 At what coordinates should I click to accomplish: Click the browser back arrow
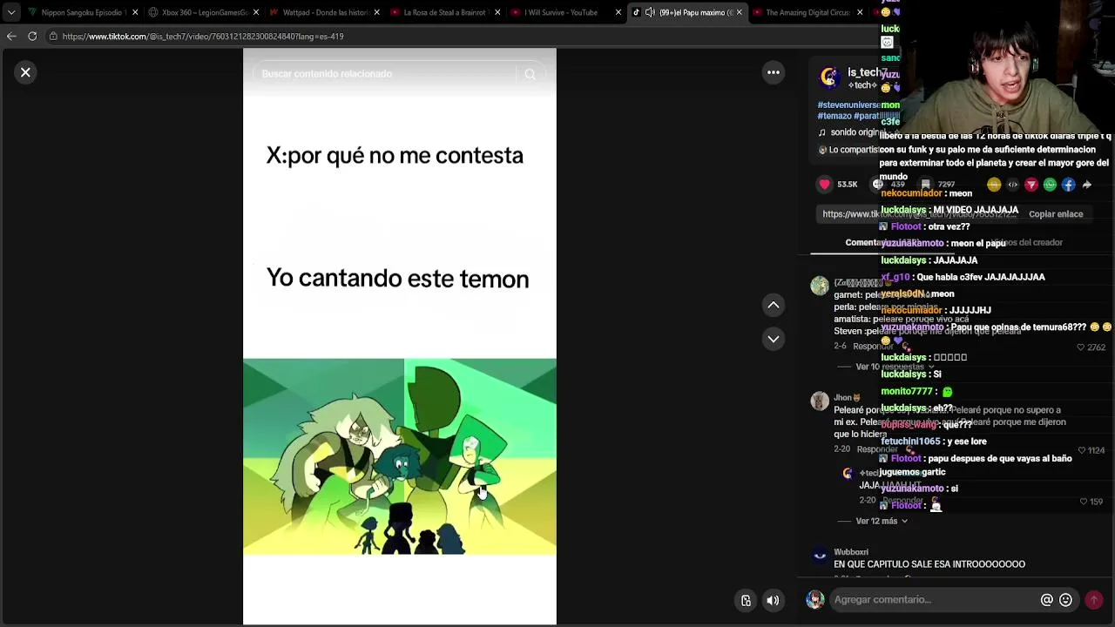[11, 37]
